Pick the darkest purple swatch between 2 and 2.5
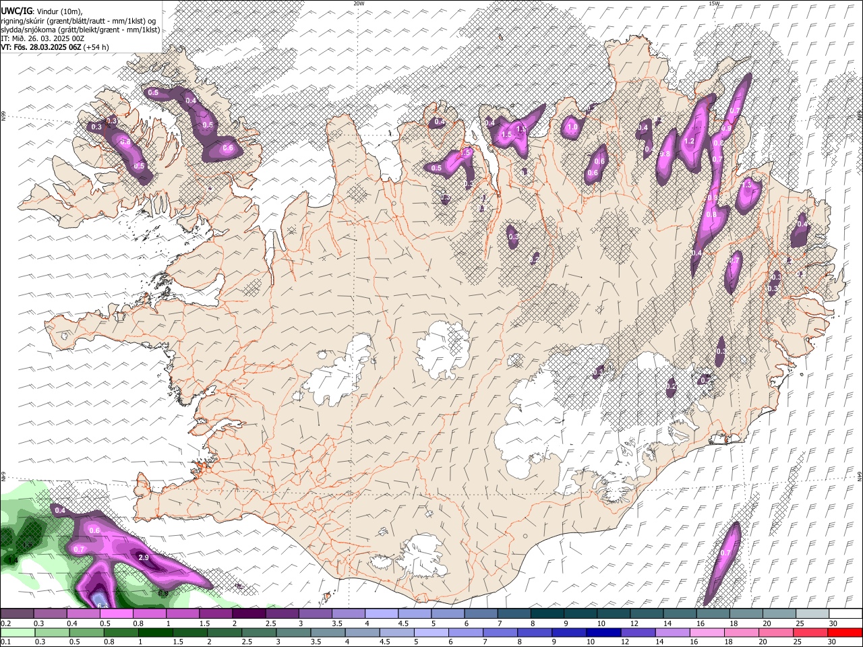The width and height of the screenshot is (863, 647). 249,614
